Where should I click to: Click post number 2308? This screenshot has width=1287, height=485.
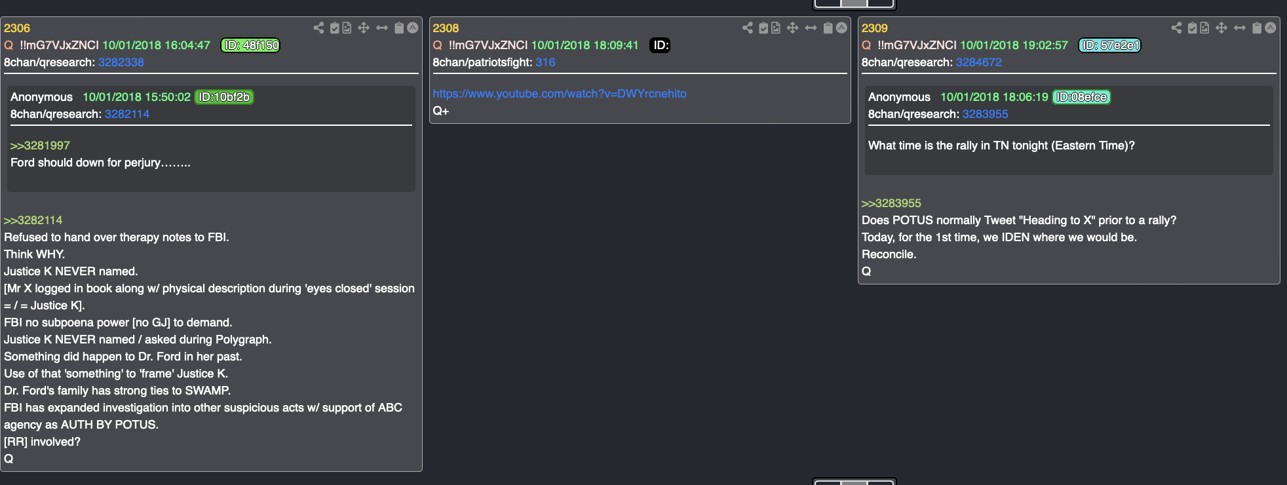point(446,28)
